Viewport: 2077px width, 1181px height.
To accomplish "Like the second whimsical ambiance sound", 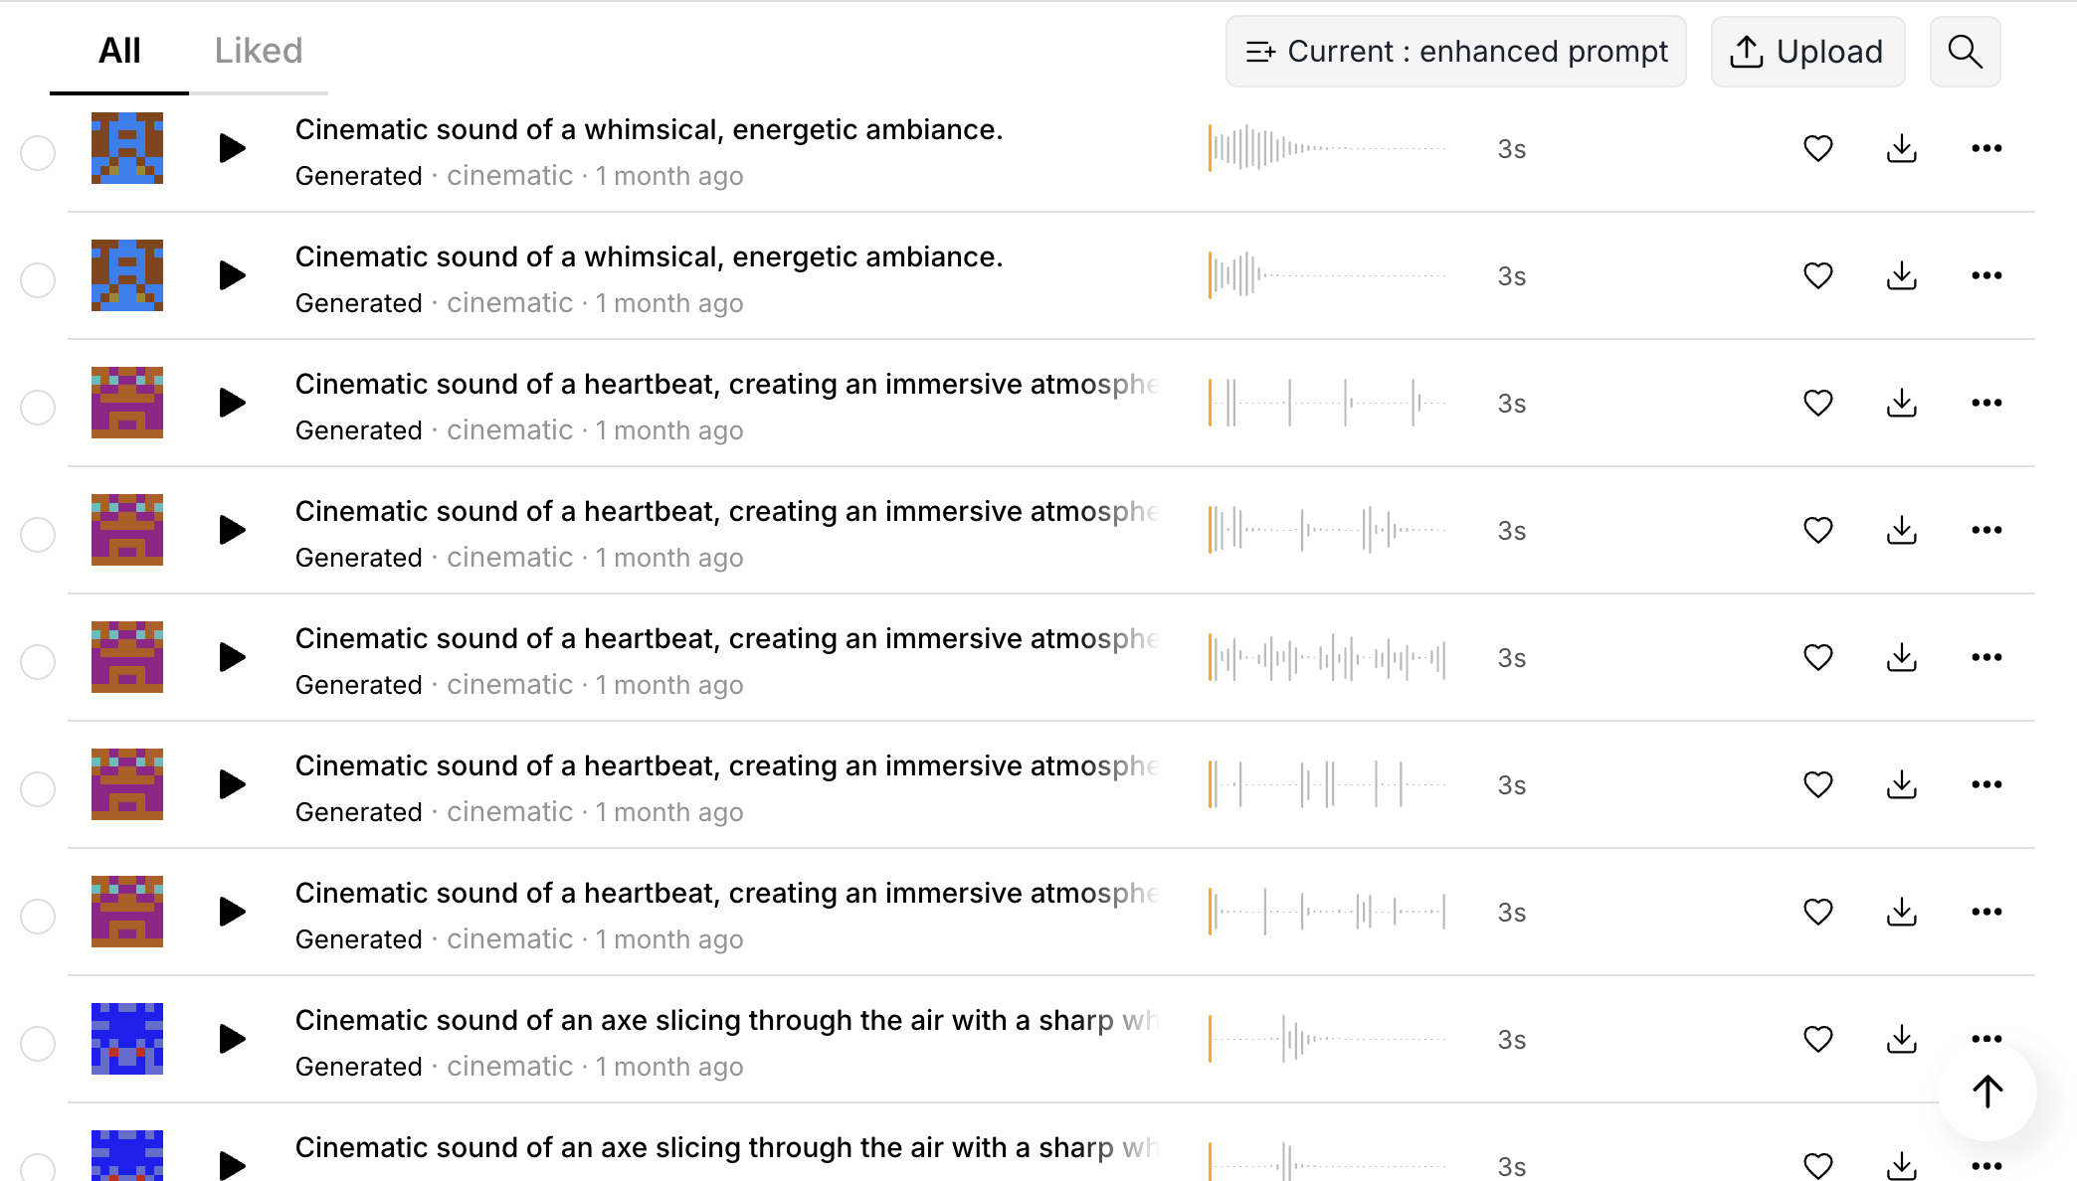I will coord(1817,275).
